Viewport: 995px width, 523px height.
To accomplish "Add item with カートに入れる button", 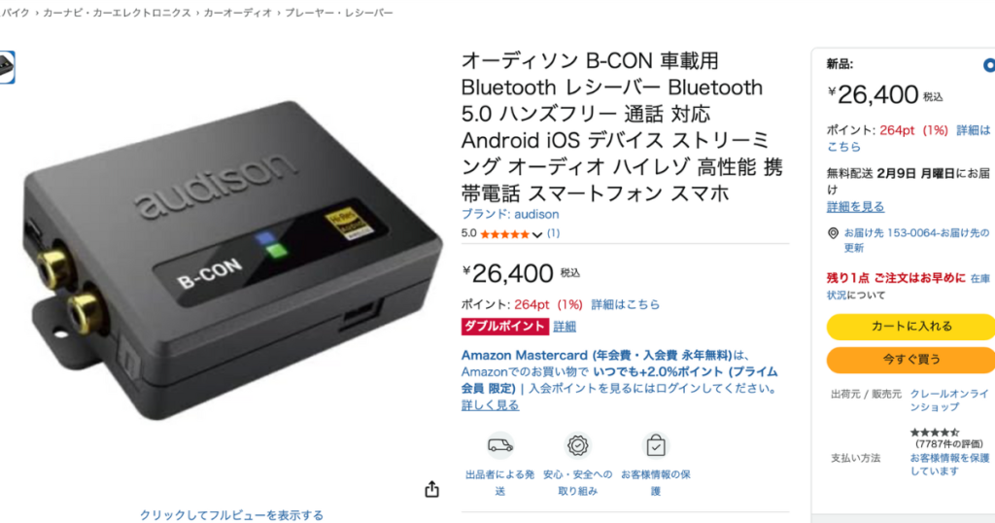I will point(911,327).
